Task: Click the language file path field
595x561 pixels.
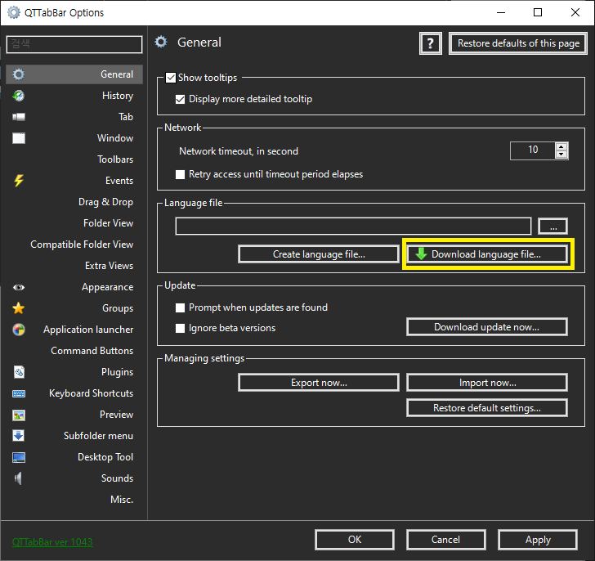Action: (353, 227)
